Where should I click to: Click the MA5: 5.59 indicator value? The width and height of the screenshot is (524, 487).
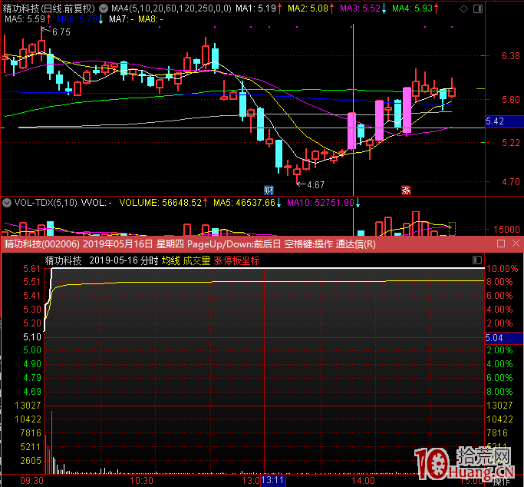28,19
